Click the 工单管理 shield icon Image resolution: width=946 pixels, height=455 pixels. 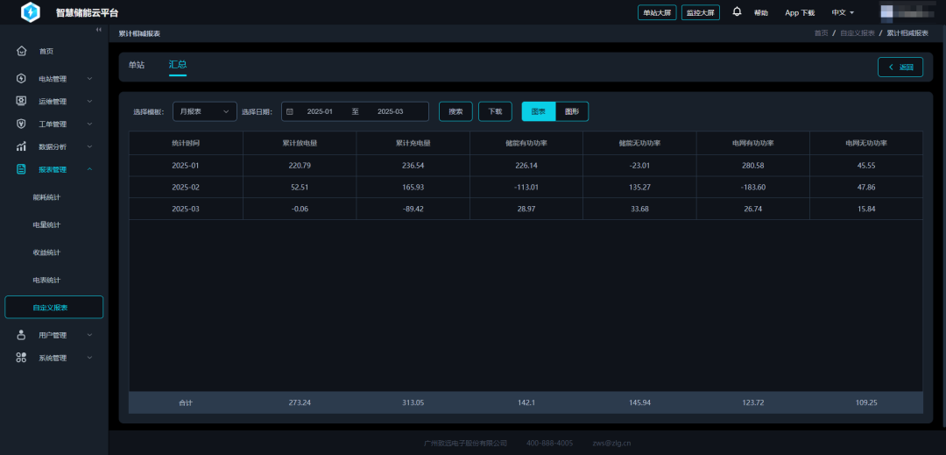tap(21, 124)
